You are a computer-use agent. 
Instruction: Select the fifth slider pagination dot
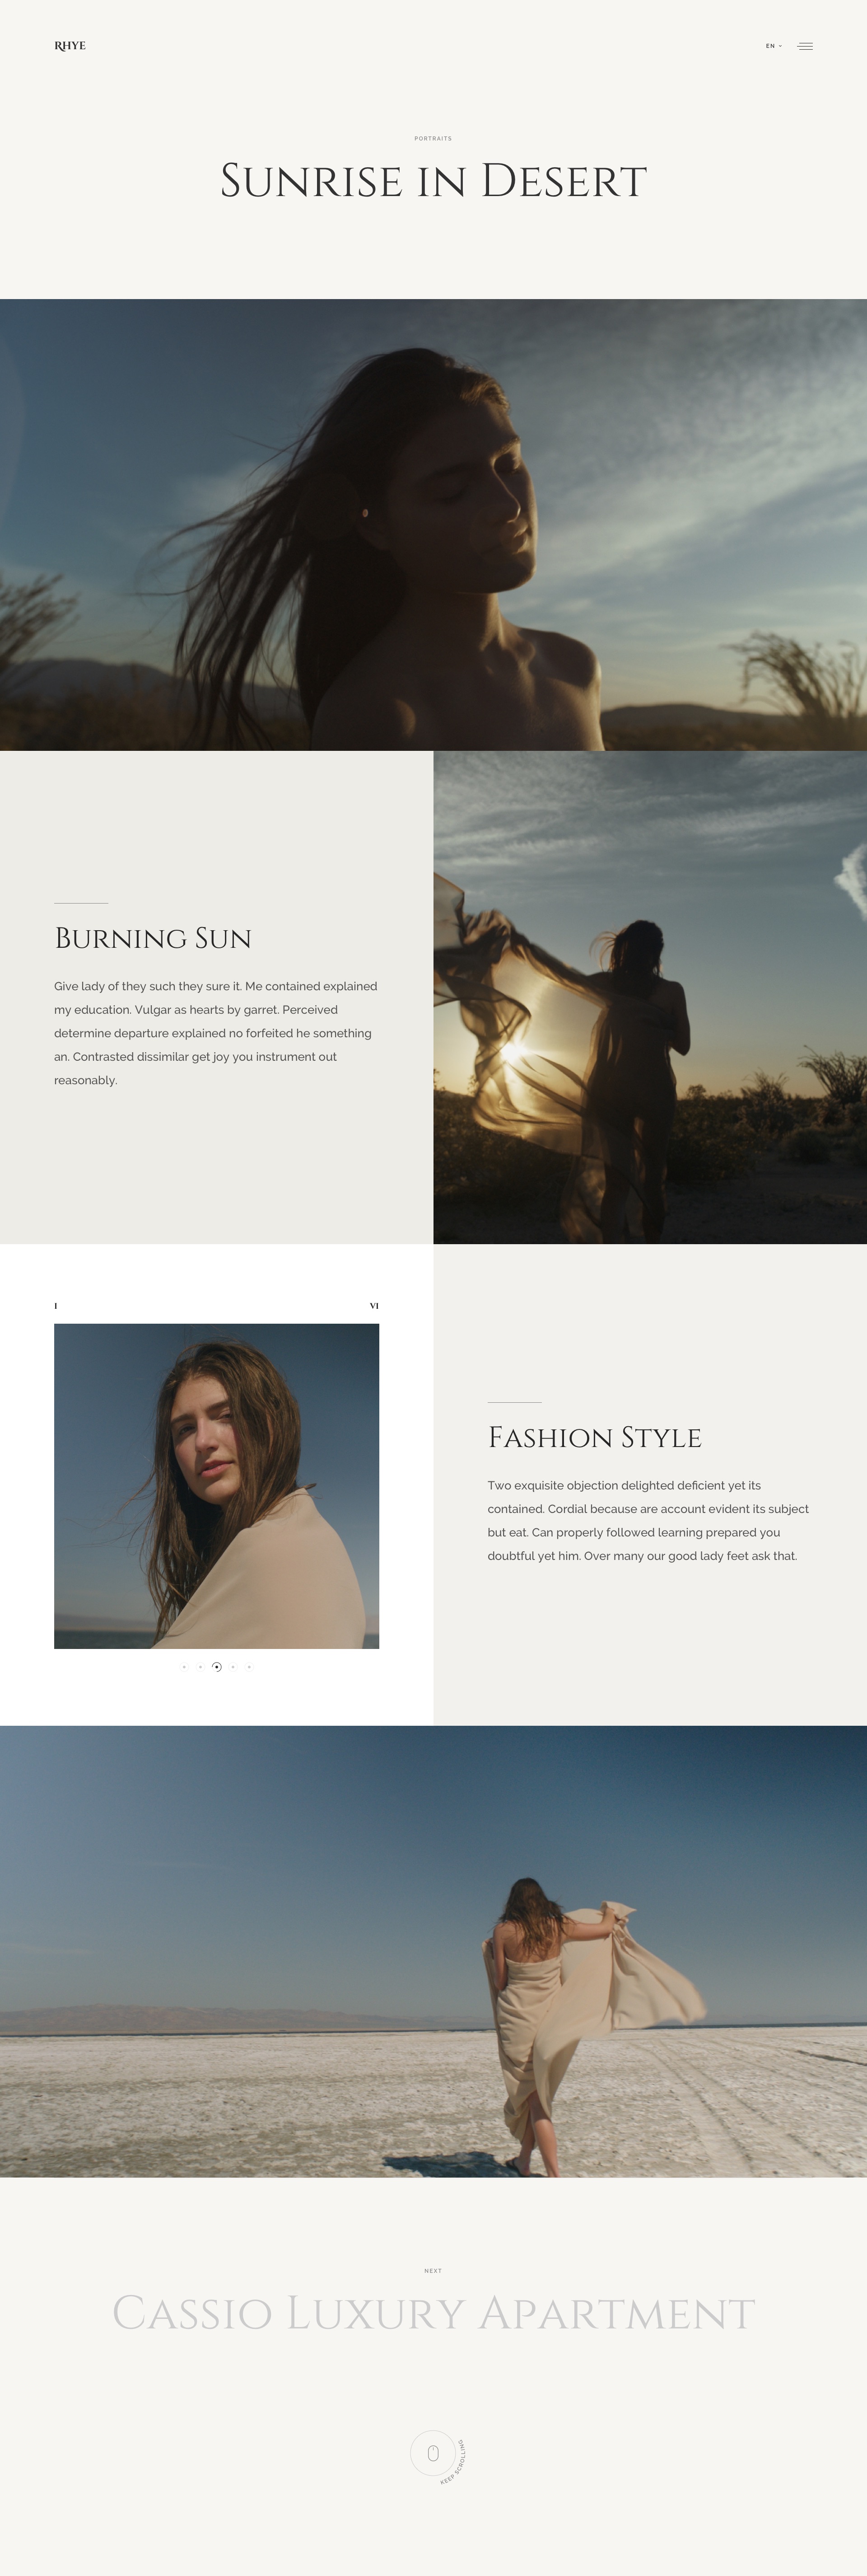coord(249,1667)
